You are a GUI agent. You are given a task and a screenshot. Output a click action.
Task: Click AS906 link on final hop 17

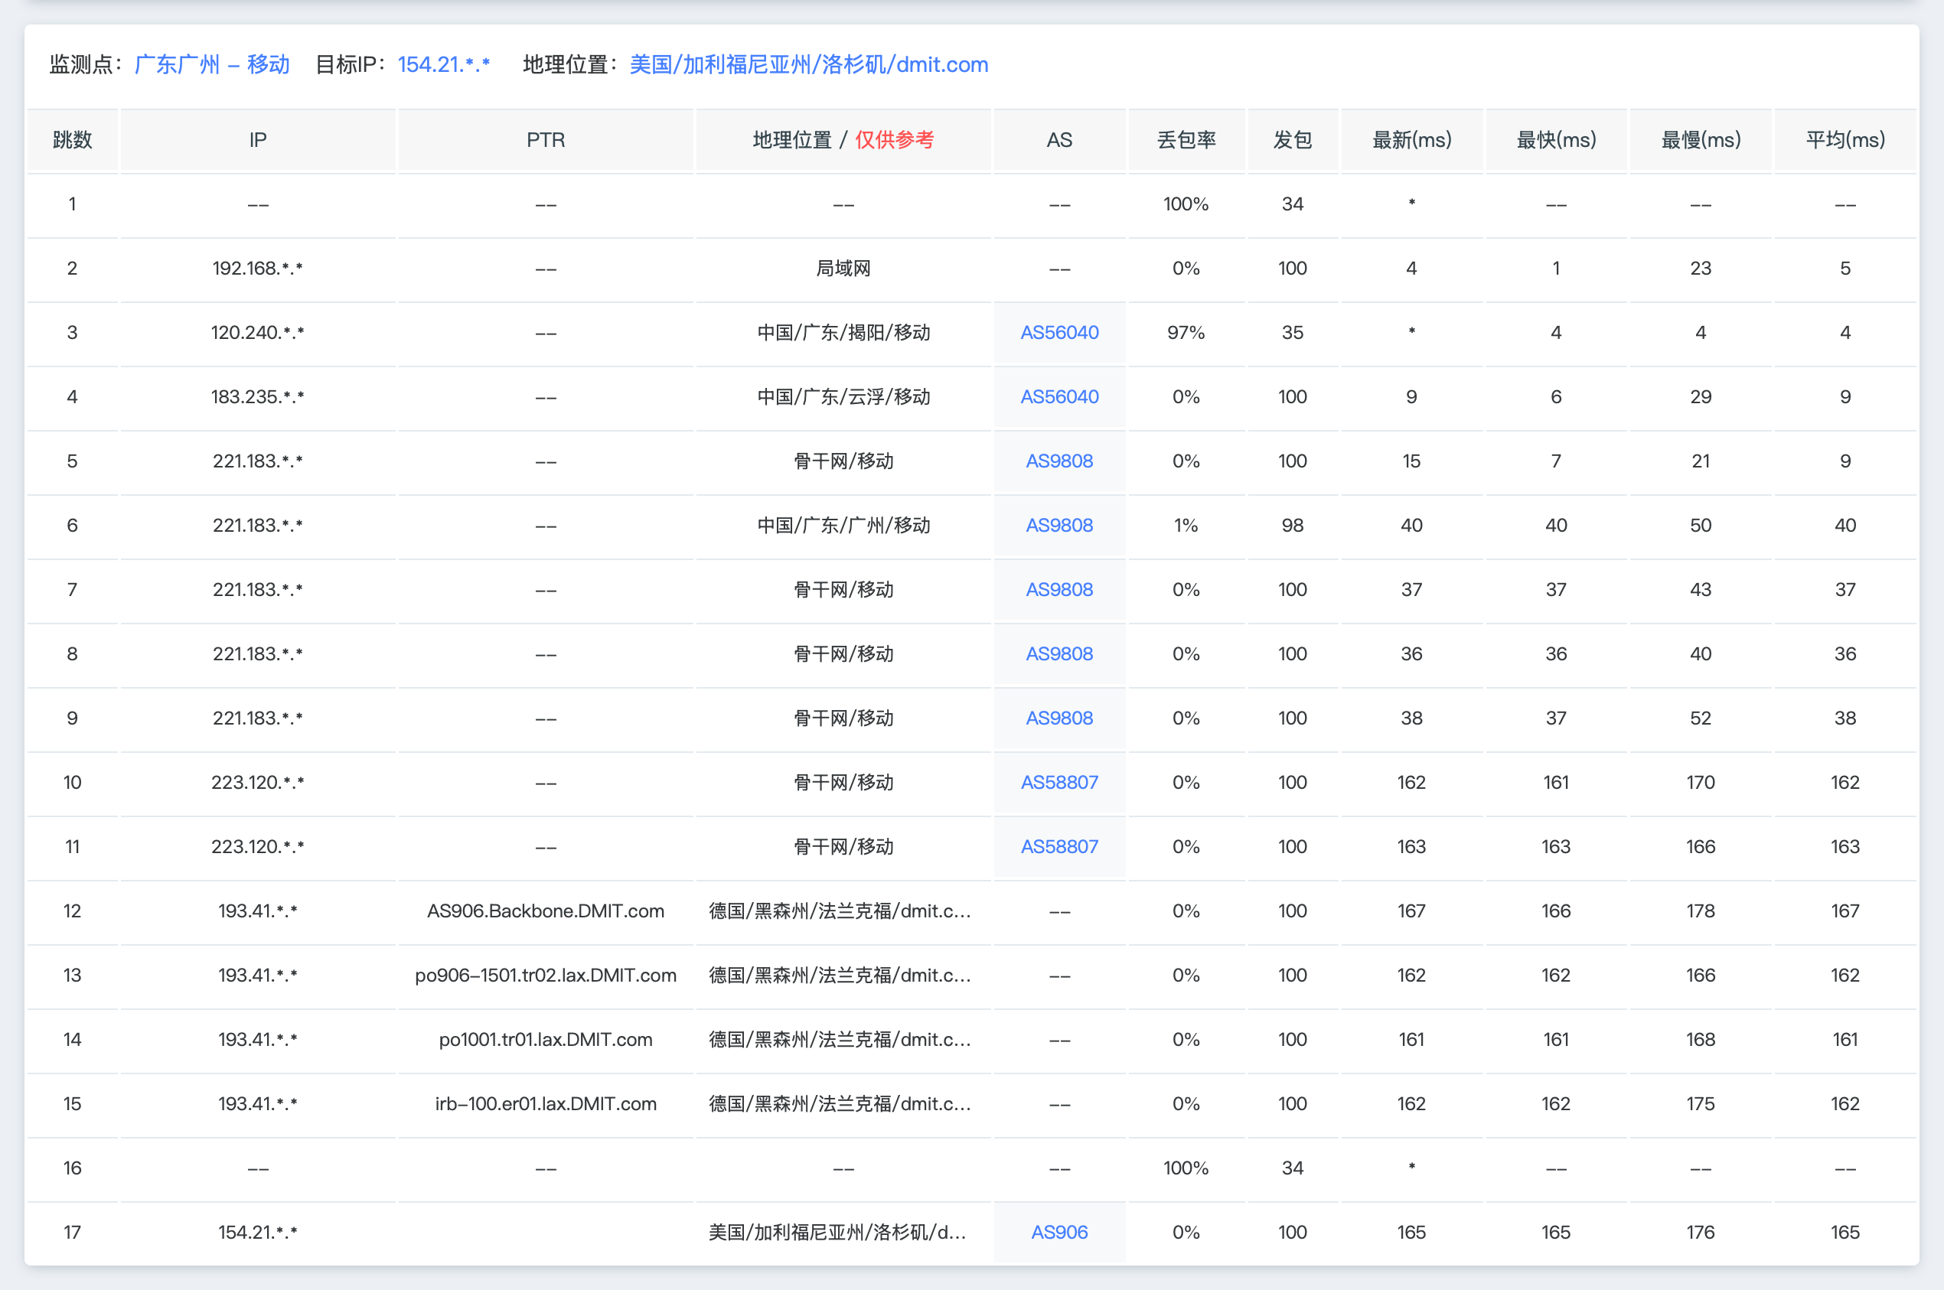click(1059, 1232)
